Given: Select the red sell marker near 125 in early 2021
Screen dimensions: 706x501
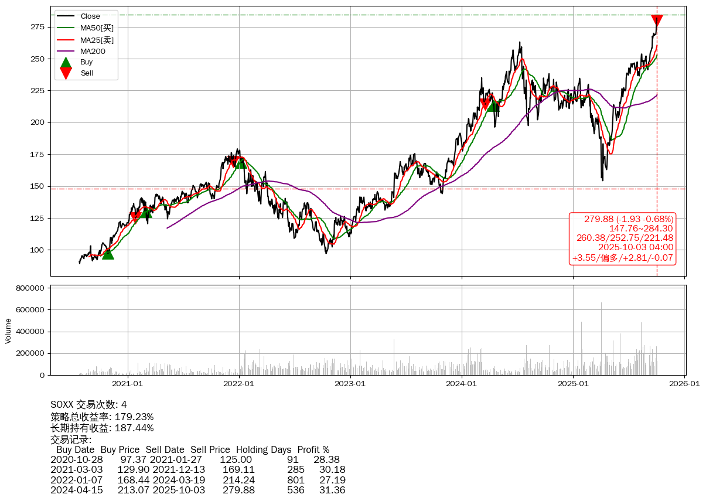Looking at the screenshot, I should tap(135, 217).
